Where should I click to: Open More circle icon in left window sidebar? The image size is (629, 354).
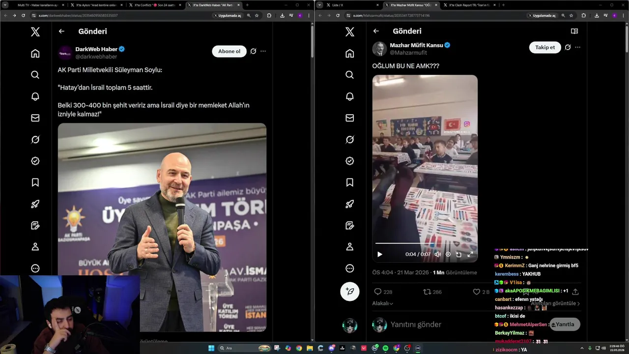(35, 268)
